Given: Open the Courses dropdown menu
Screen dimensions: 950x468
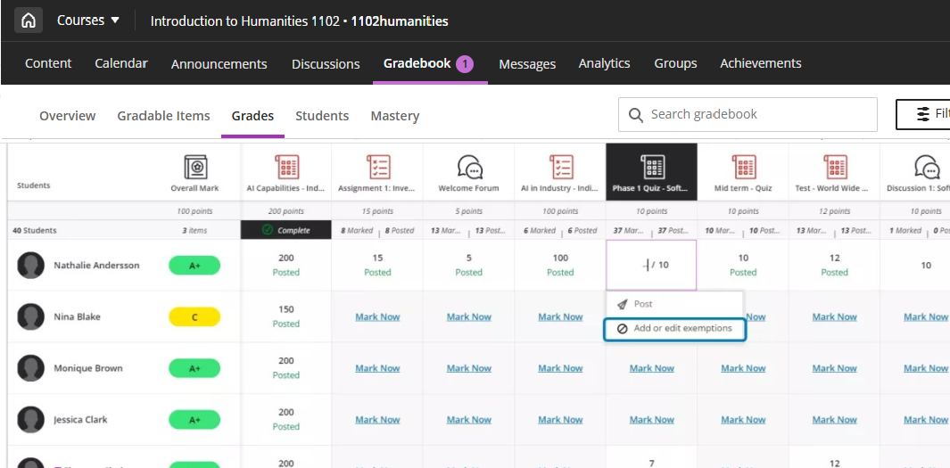Looking at the screenshot, I should point(88,21).
